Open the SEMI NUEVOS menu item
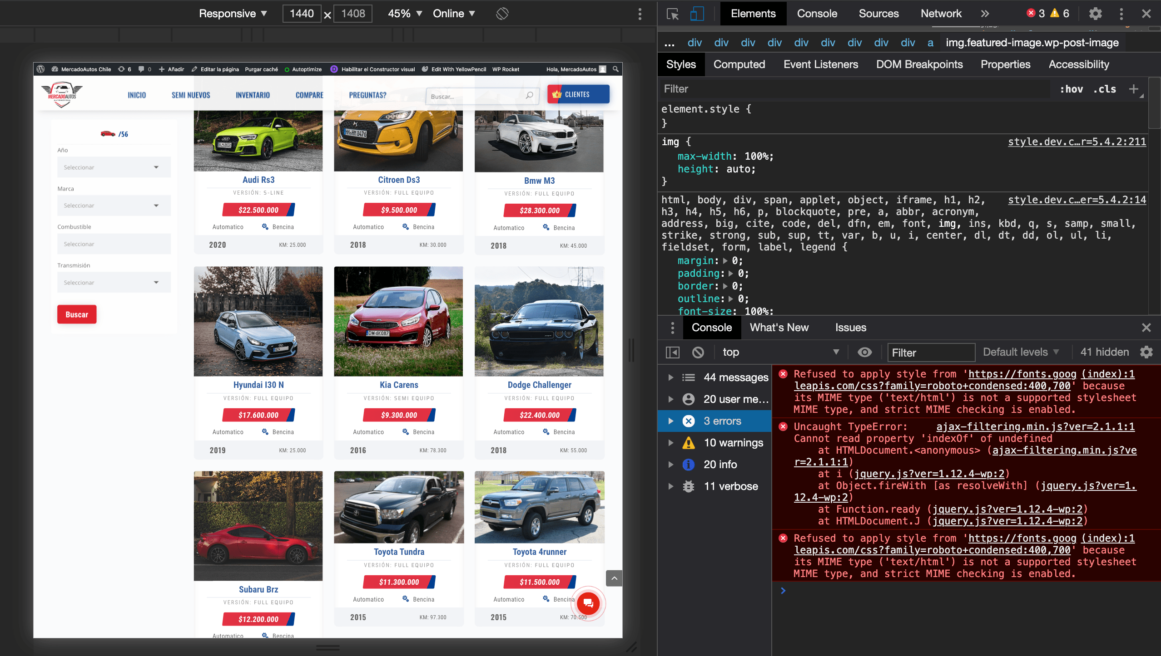The height and width of the screenshot is (656, 1161). [x=191, y=95]
